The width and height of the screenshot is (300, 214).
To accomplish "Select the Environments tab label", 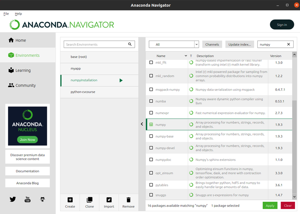I will coord(28,55).
